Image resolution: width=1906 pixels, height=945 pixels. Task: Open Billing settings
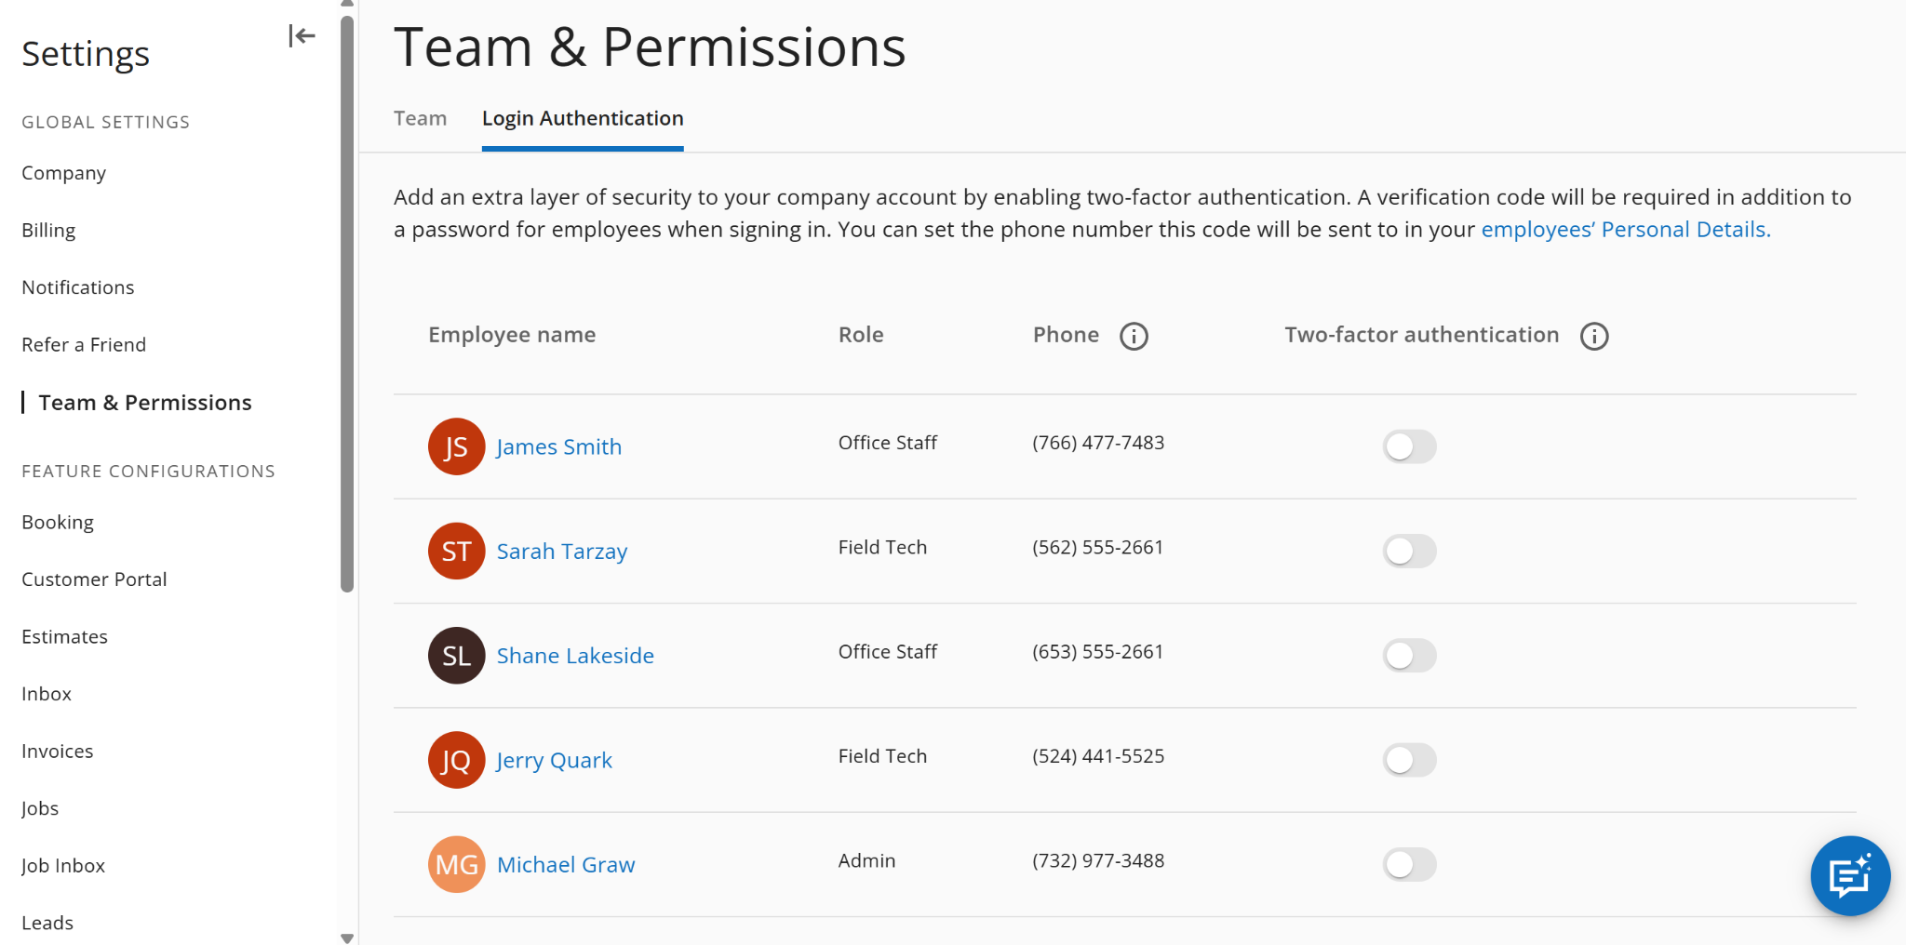point(48,230)
